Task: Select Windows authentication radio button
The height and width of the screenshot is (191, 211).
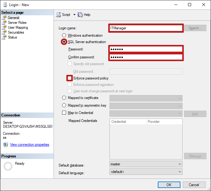Action: pyautogui.click(x=64, y=35)
